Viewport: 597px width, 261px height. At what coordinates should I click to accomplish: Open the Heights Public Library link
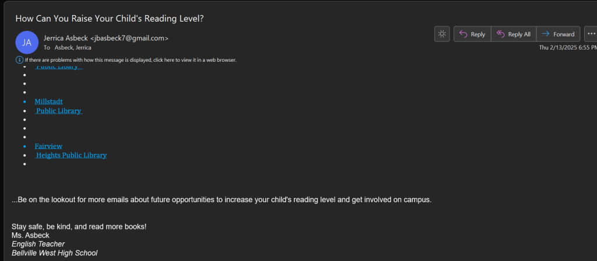[x=71, y=156]
